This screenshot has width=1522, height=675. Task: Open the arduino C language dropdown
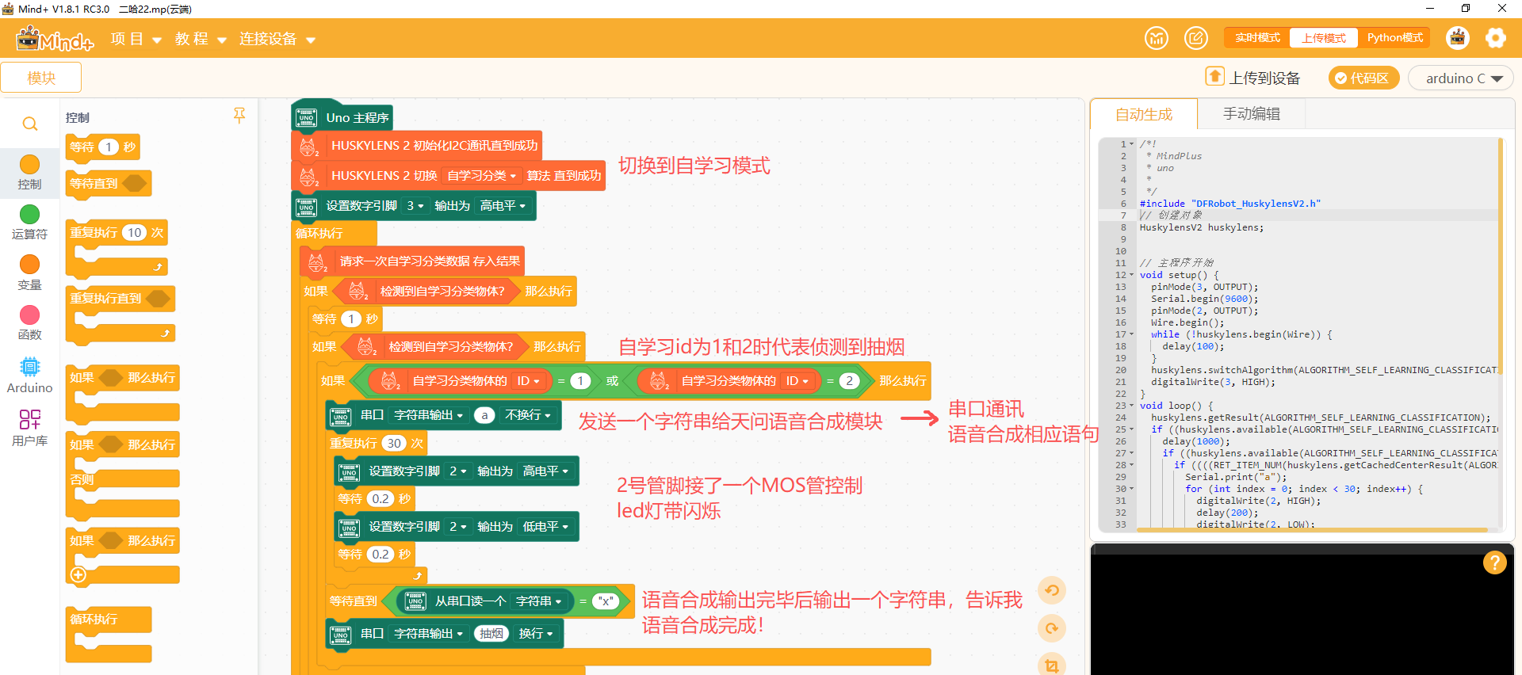click(1461, 78)
